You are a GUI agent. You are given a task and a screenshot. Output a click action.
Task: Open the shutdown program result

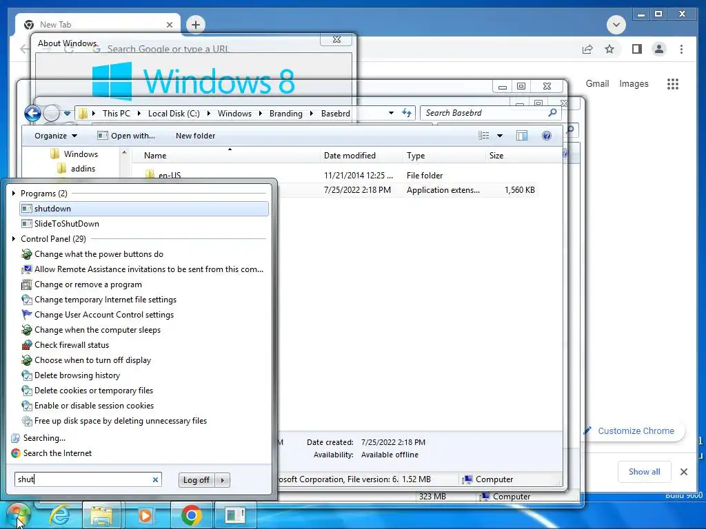tap(144, 209)
